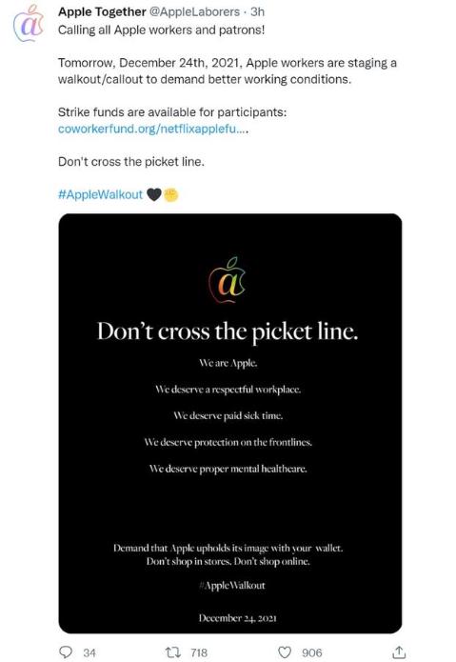
Task: View the 34 replies count
Action: (89, 652)
